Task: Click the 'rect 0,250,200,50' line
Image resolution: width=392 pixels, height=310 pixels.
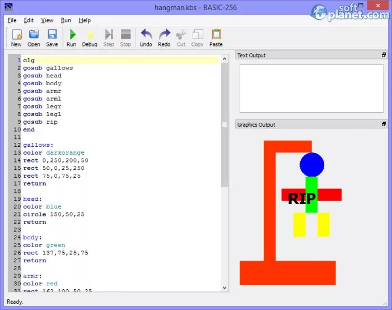Action: [x=56, y=160]
